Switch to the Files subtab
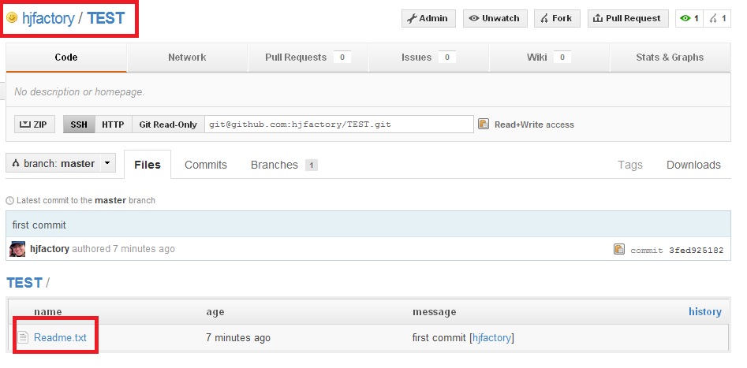Viewport: 747px width, 368px height. 148,165
